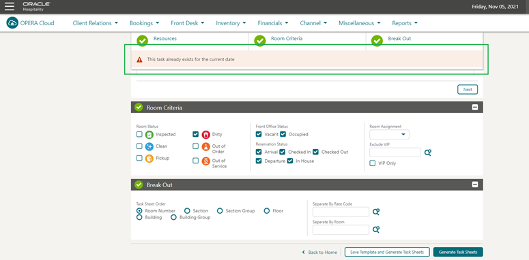Click the blue Clean status icon

pos(149,146)
